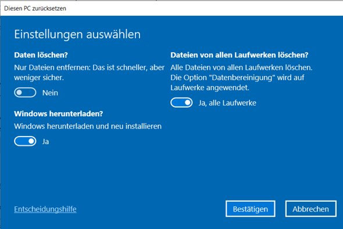The height and width of the screenshot is (229, 343).
Task: Click the 'Einstellungen auswählen' heading
Action: (77, 34)
